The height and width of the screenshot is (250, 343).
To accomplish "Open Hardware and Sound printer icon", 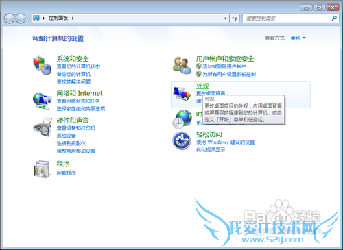I will pyautogui.click(x=43, y=127).
